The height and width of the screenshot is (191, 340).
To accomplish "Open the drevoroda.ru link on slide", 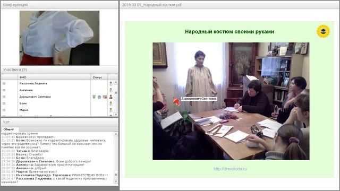I will point(230,169).
